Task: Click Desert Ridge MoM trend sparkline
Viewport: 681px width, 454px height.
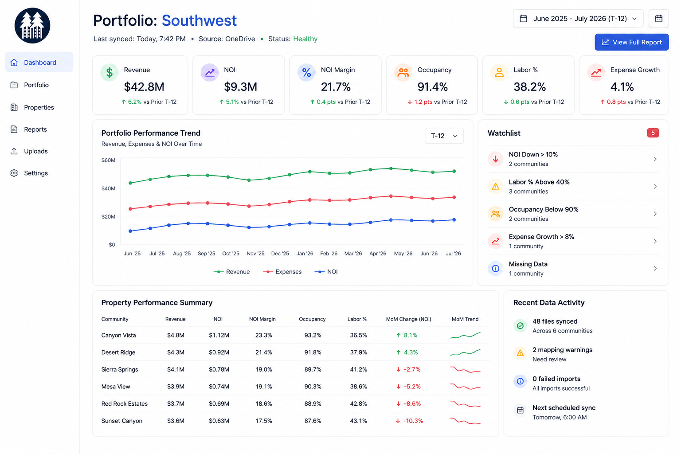Action: tap(465, 352)
